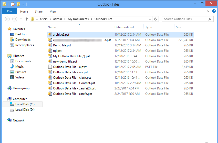Select file name 'archive2.pst'
Image resolution: width=218 pixels, height=143 pixels.
[x=61, y=35]
